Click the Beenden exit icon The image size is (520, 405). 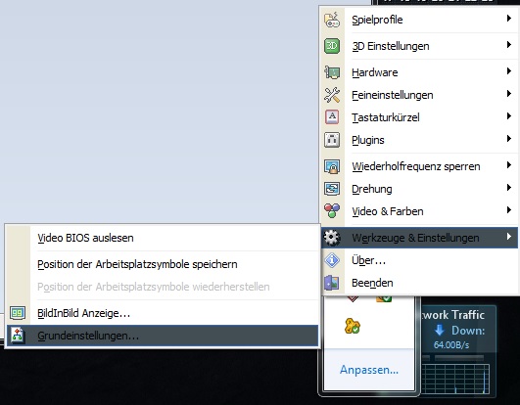tap(332, 283)
